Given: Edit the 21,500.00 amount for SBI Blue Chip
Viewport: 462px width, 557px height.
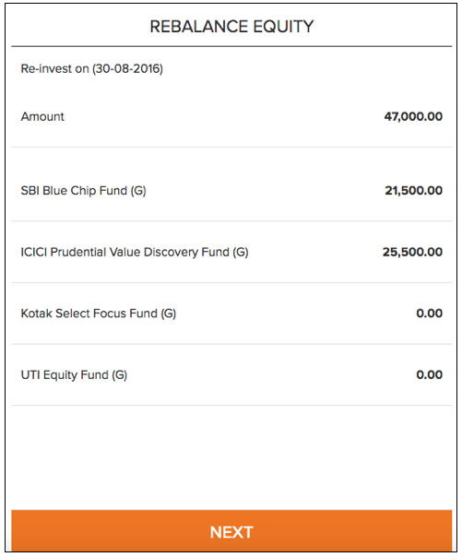Looking at the screenshot, I should point(414,190).
